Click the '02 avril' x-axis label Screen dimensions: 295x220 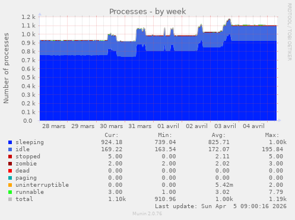tap(196, 126)
